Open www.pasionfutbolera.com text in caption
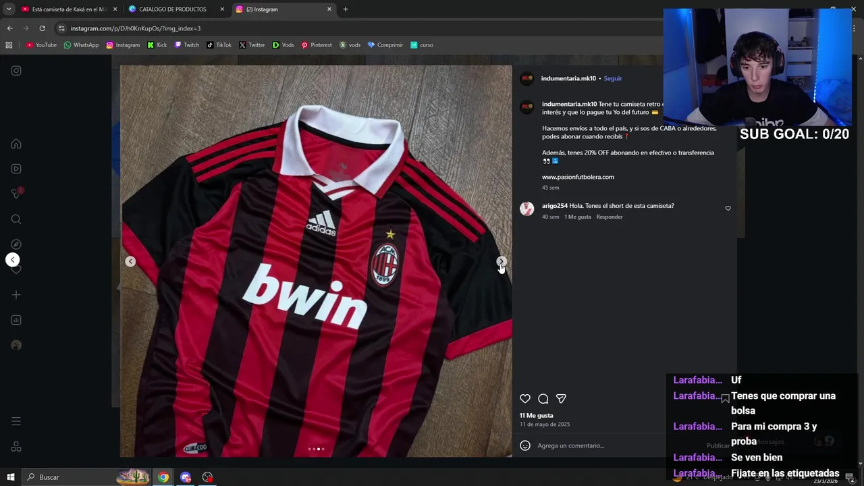This screenshot has width=864, height=486. [x=578, y=177]
